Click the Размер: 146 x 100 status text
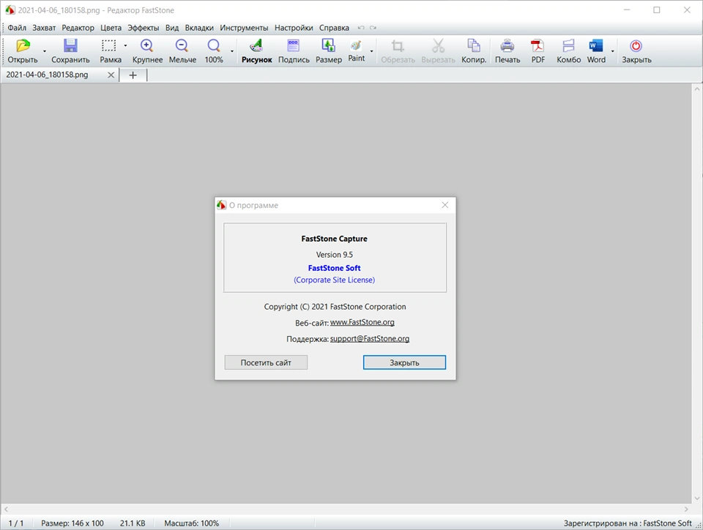Screen dimensions: 703x530 72,523
